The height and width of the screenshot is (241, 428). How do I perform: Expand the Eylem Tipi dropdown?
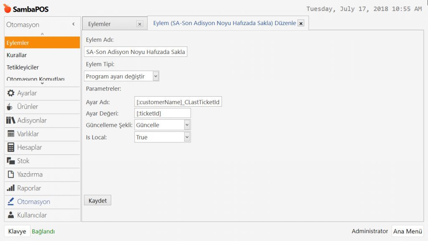coord(155,76)
